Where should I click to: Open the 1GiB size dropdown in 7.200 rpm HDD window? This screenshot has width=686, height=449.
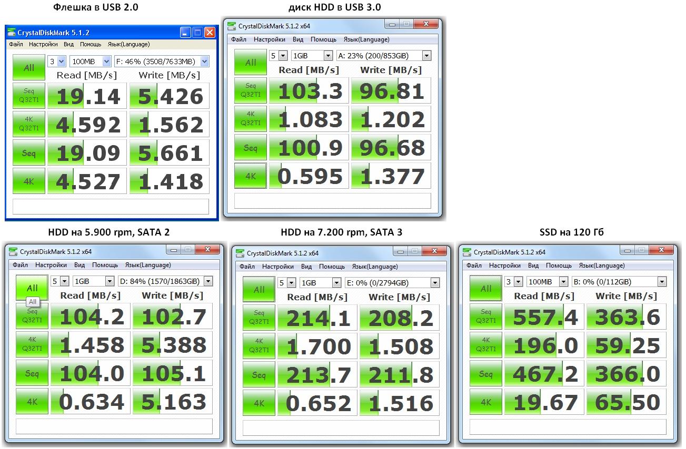[x=321, y=282]
